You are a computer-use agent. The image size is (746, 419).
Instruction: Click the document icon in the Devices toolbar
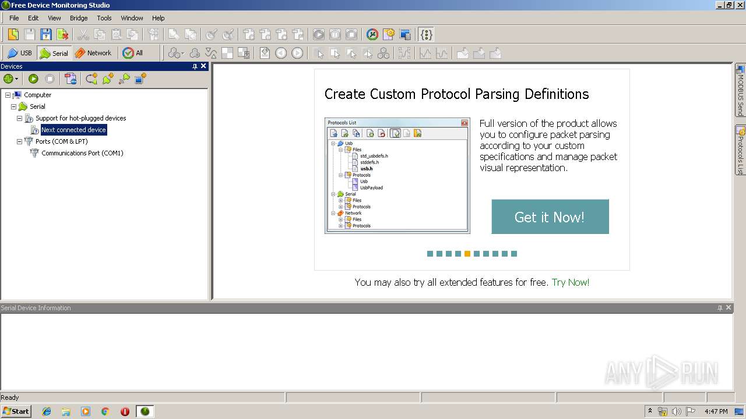tap(71, 79)
